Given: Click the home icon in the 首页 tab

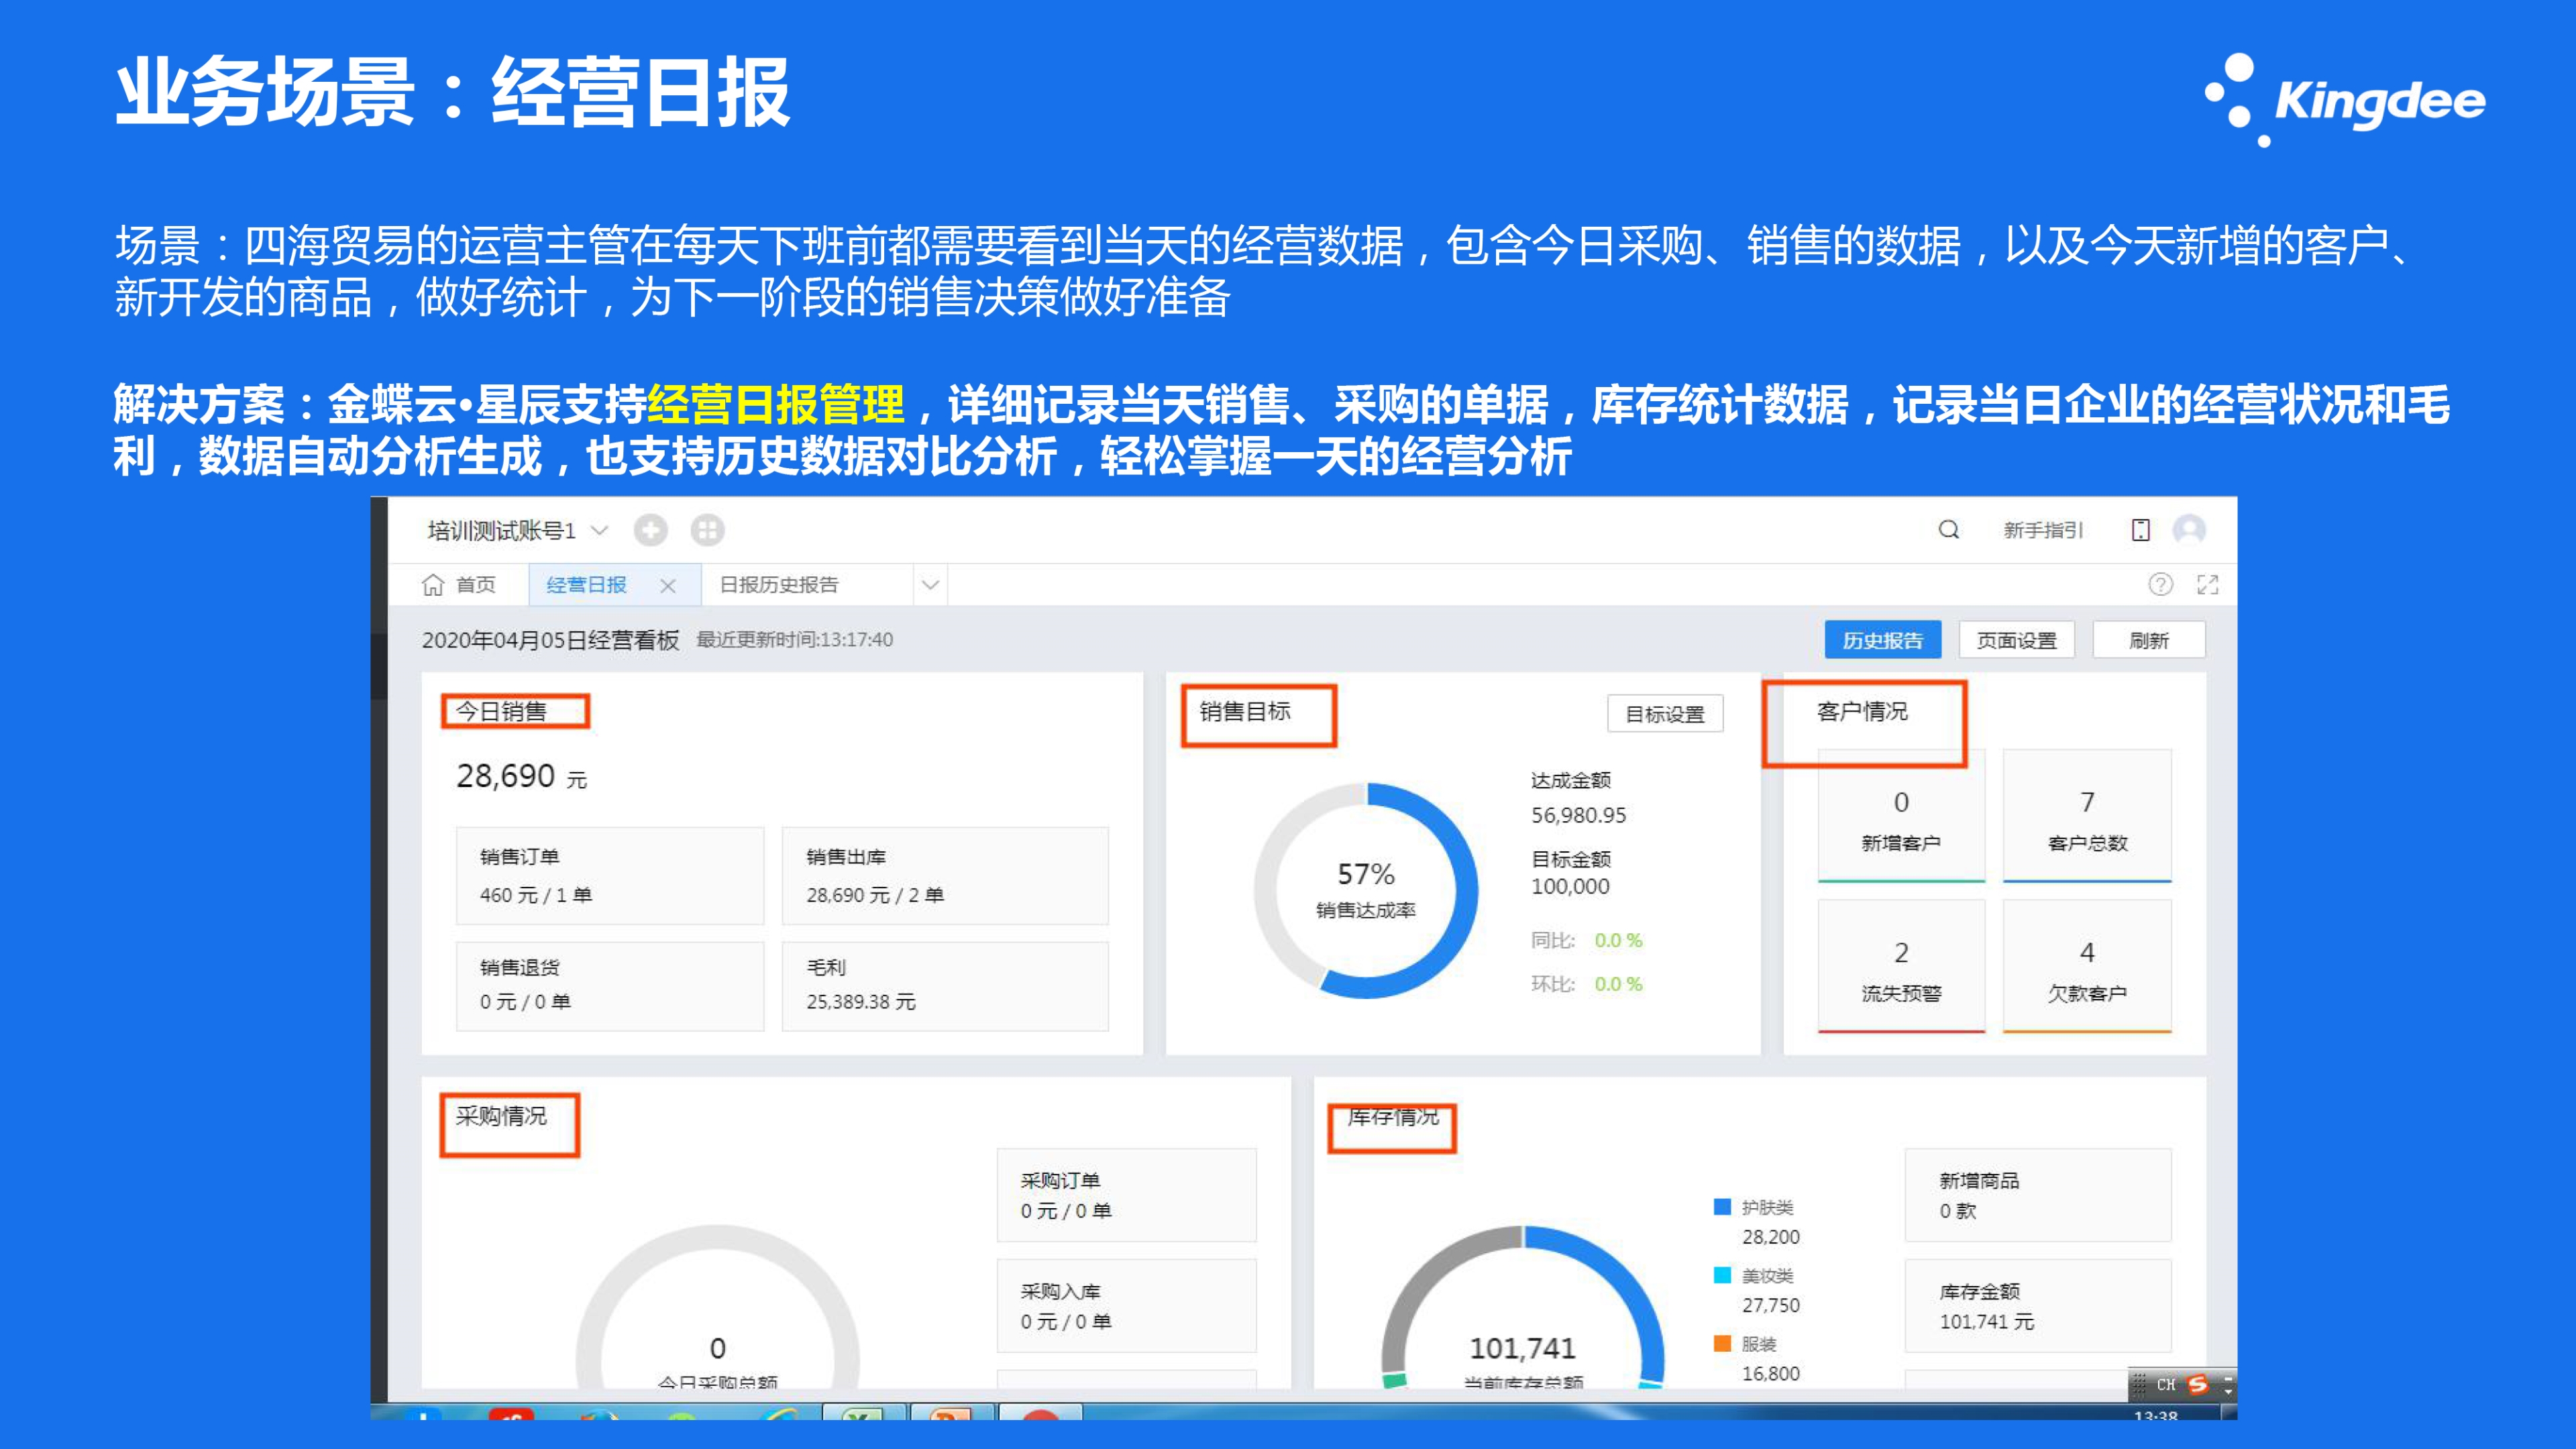Looking at the screenshot, I should (x=432, y=584).
